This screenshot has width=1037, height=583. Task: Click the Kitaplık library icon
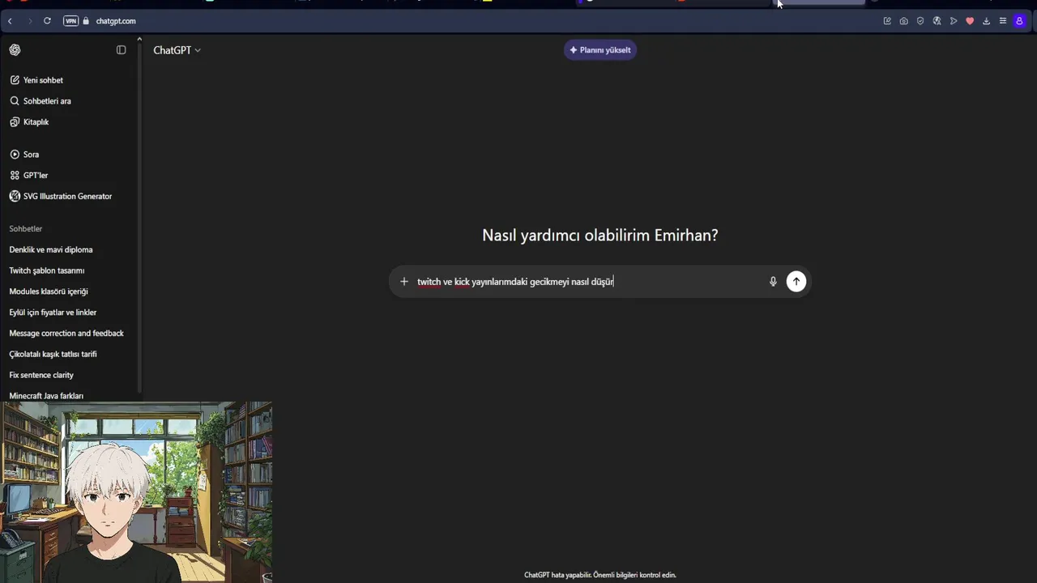pos(15,122)
